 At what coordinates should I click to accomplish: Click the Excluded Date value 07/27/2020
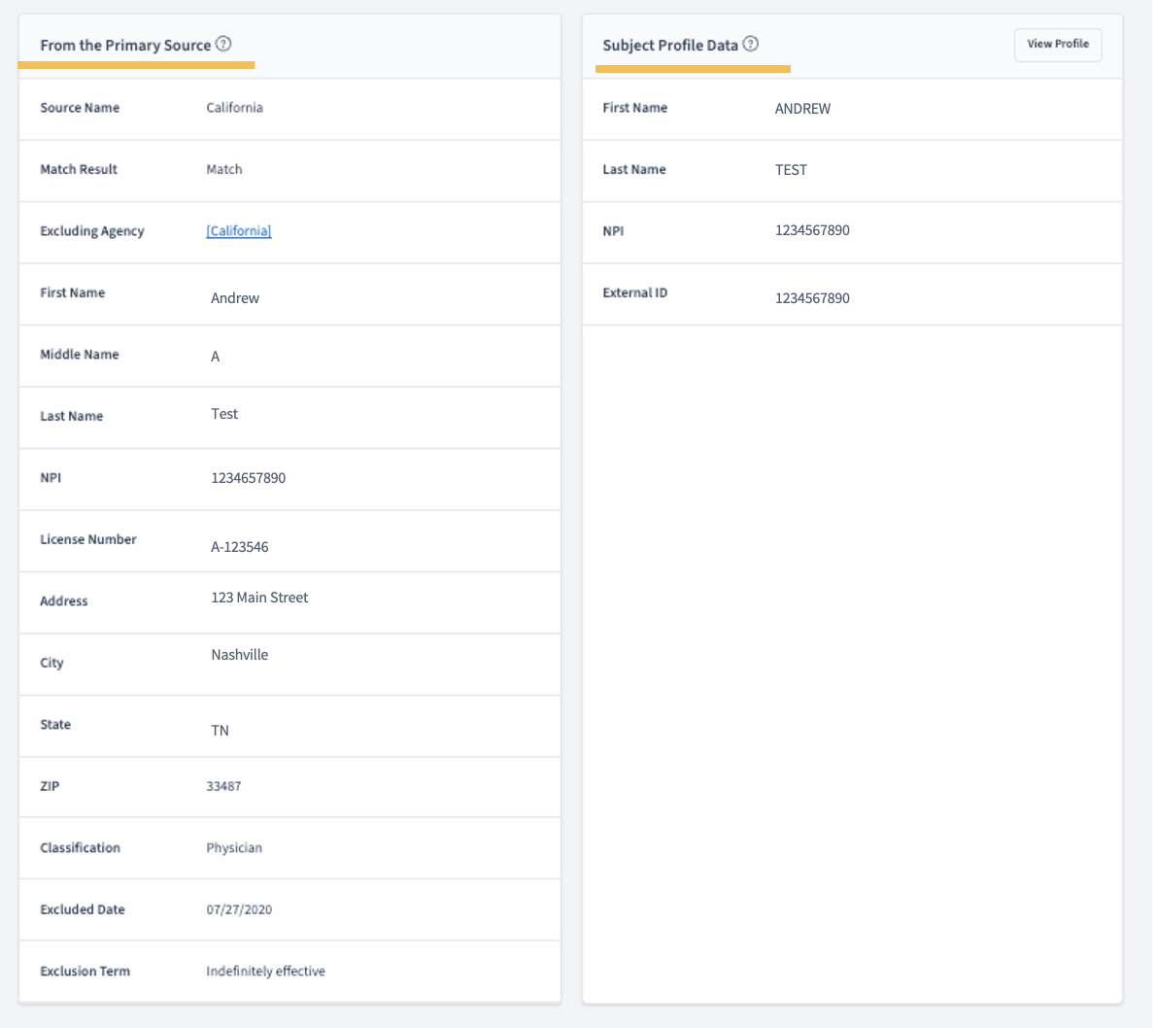coord(239,909)
